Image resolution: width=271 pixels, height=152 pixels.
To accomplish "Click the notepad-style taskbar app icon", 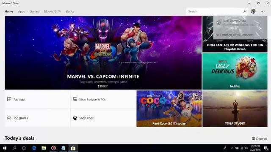I will pyautogui.click(x=63, y=148).
